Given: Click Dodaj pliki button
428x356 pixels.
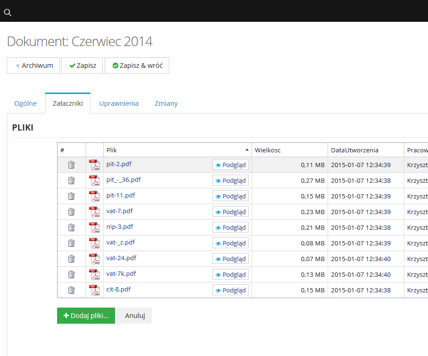Looking at the screenshot, I should 86,316.
